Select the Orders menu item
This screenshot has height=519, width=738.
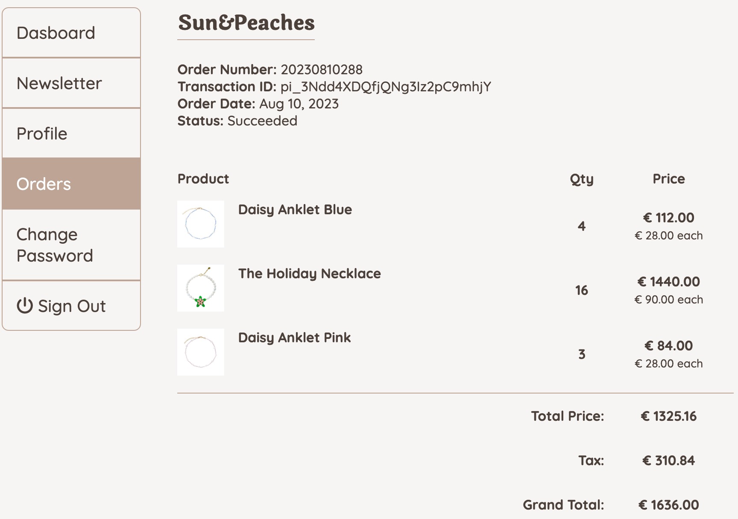(x=44, y=184)
